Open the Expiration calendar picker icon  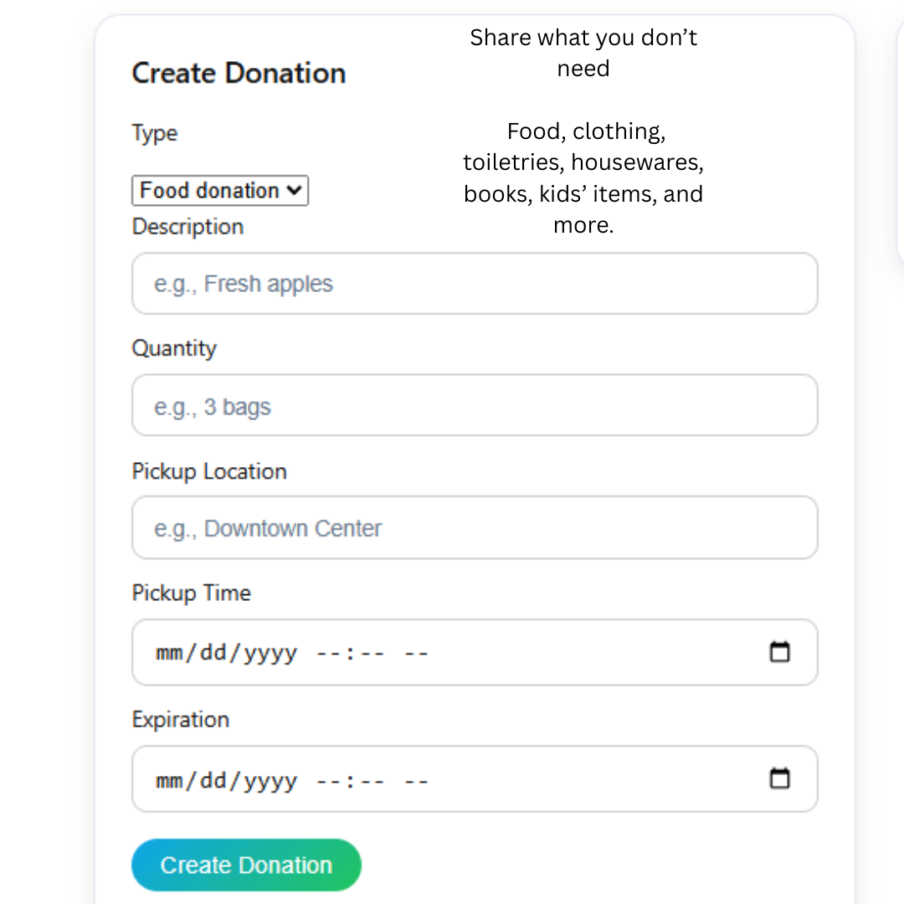pyautogui.click(x=780, y=778)
